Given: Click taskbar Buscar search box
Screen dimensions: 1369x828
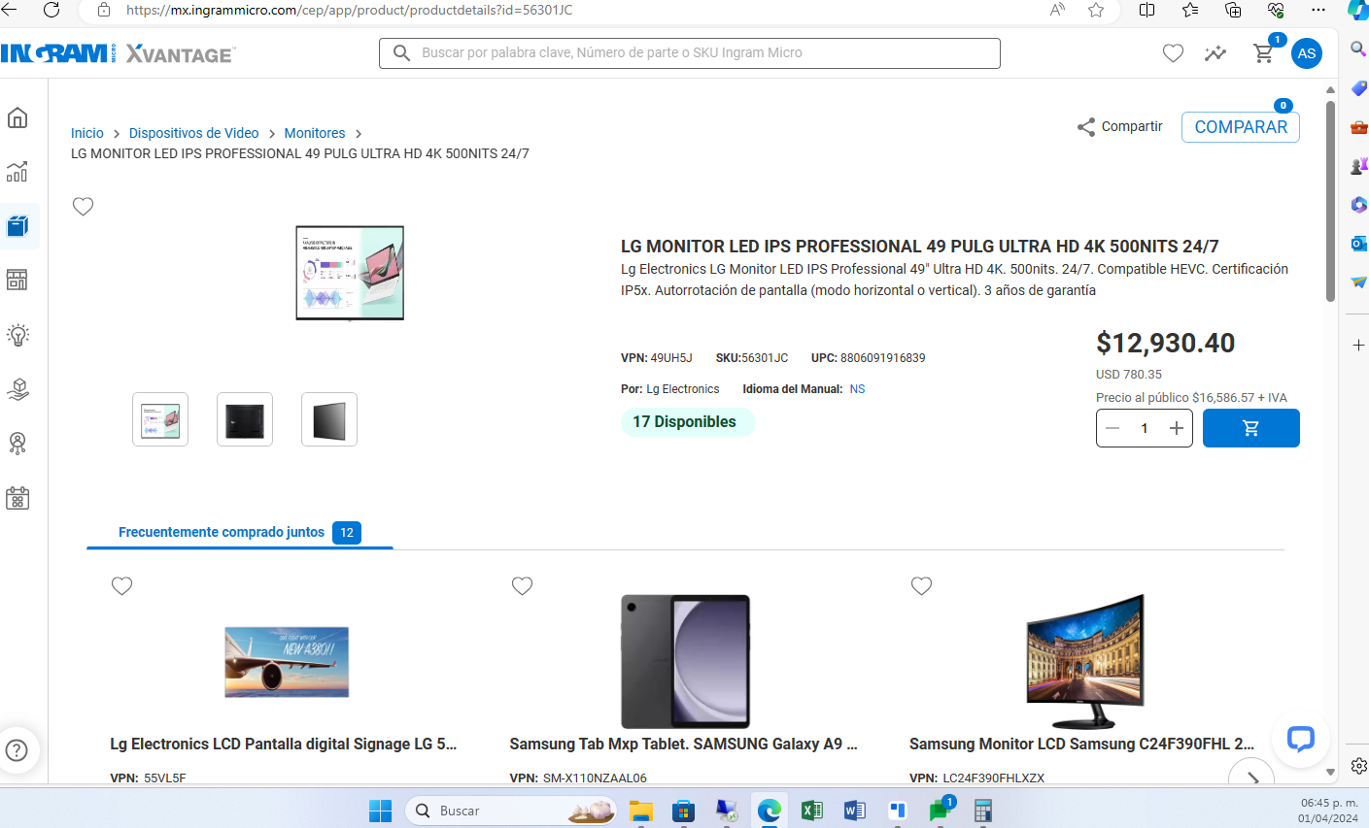Looking at the screenshot, I should 510,811.
